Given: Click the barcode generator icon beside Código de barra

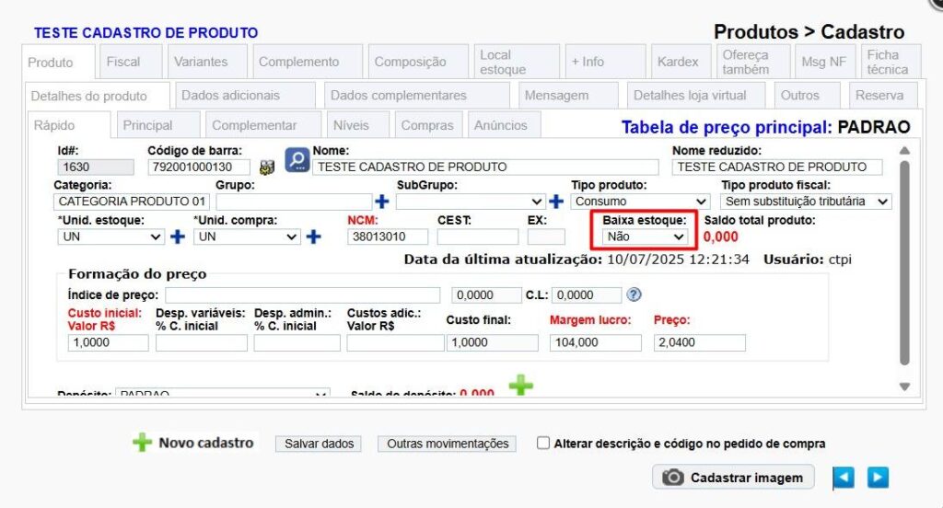Looking at the screenshot, I should click(x=268, y=167).
